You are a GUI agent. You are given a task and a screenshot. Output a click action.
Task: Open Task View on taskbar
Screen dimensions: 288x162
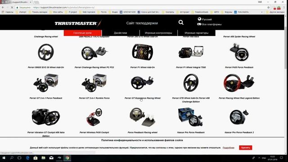[x=19, y=158]
